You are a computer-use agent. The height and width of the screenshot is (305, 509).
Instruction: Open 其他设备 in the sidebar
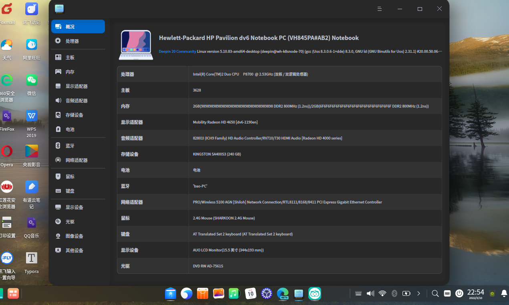pos(78,250)
